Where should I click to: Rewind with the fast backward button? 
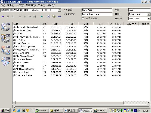pyautogui.click(x=25, y=17)
